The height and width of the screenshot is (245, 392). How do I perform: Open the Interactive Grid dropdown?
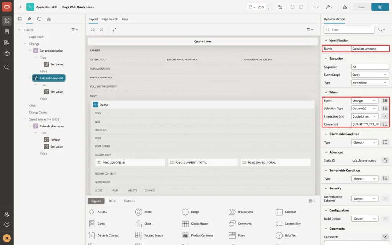pyautogui.click(x=364, y=116)
